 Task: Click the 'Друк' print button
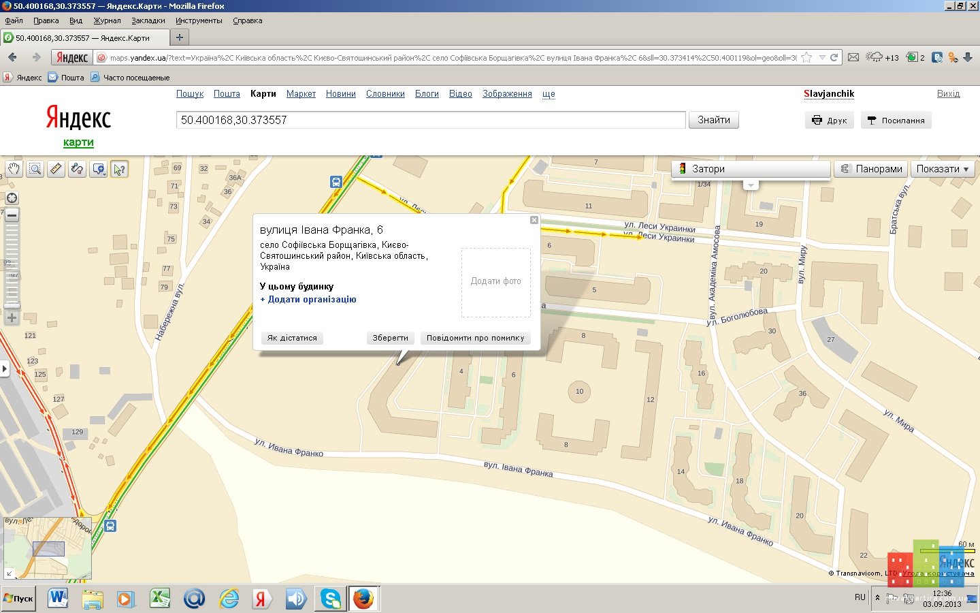pos(830,121)
